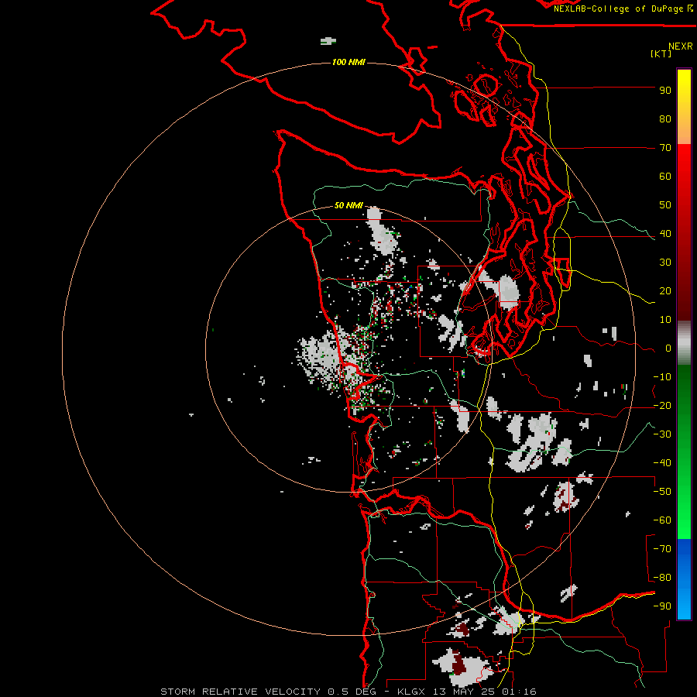Click the STORM RELATIVE VELOCITY caption text
Screen dimensions: 697x697
[241, 692]
